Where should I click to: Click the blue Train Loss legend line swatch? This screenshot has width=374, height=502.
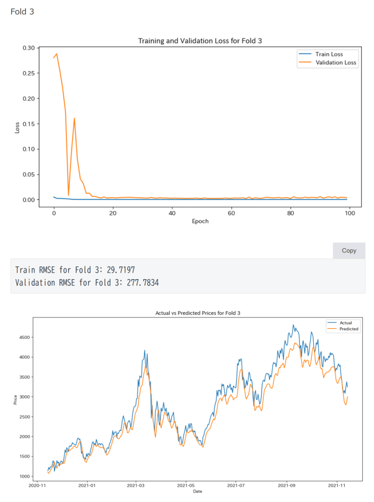point(304,54)
